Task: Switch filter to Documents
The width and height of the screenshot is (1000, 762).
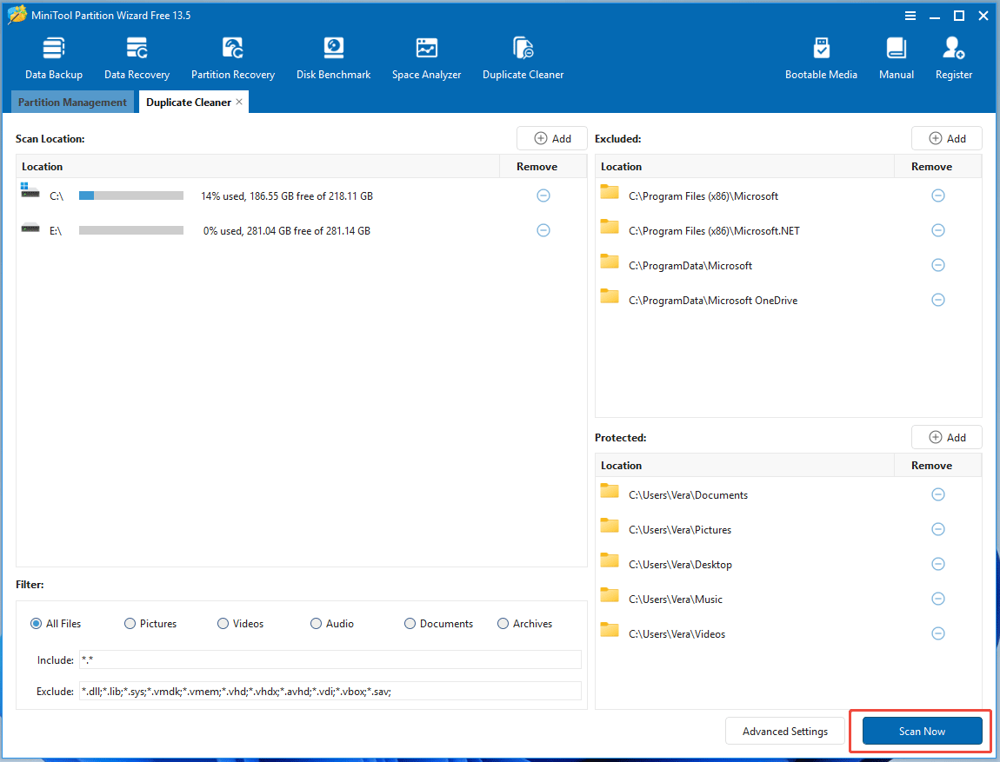Action: tap(409, 623)
